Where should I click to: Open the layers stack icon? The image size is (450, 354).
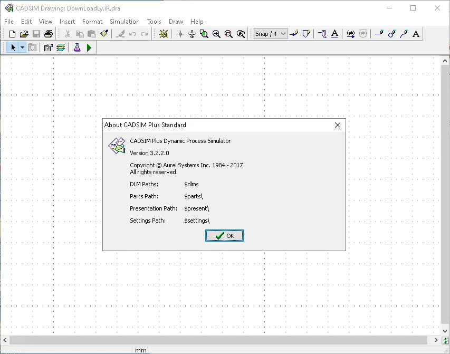click(61, 47)
